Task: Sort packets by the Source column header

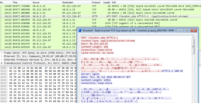Action: point(36,2)
